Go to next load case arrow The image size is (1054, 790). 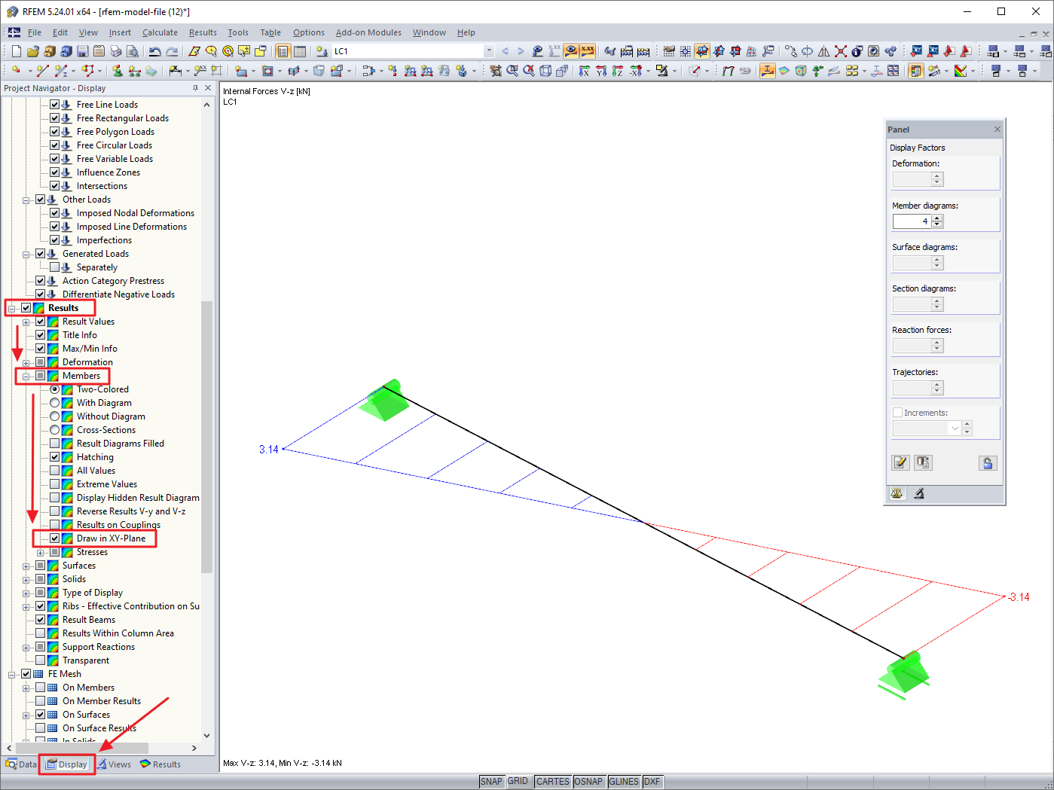click(521, 51)
